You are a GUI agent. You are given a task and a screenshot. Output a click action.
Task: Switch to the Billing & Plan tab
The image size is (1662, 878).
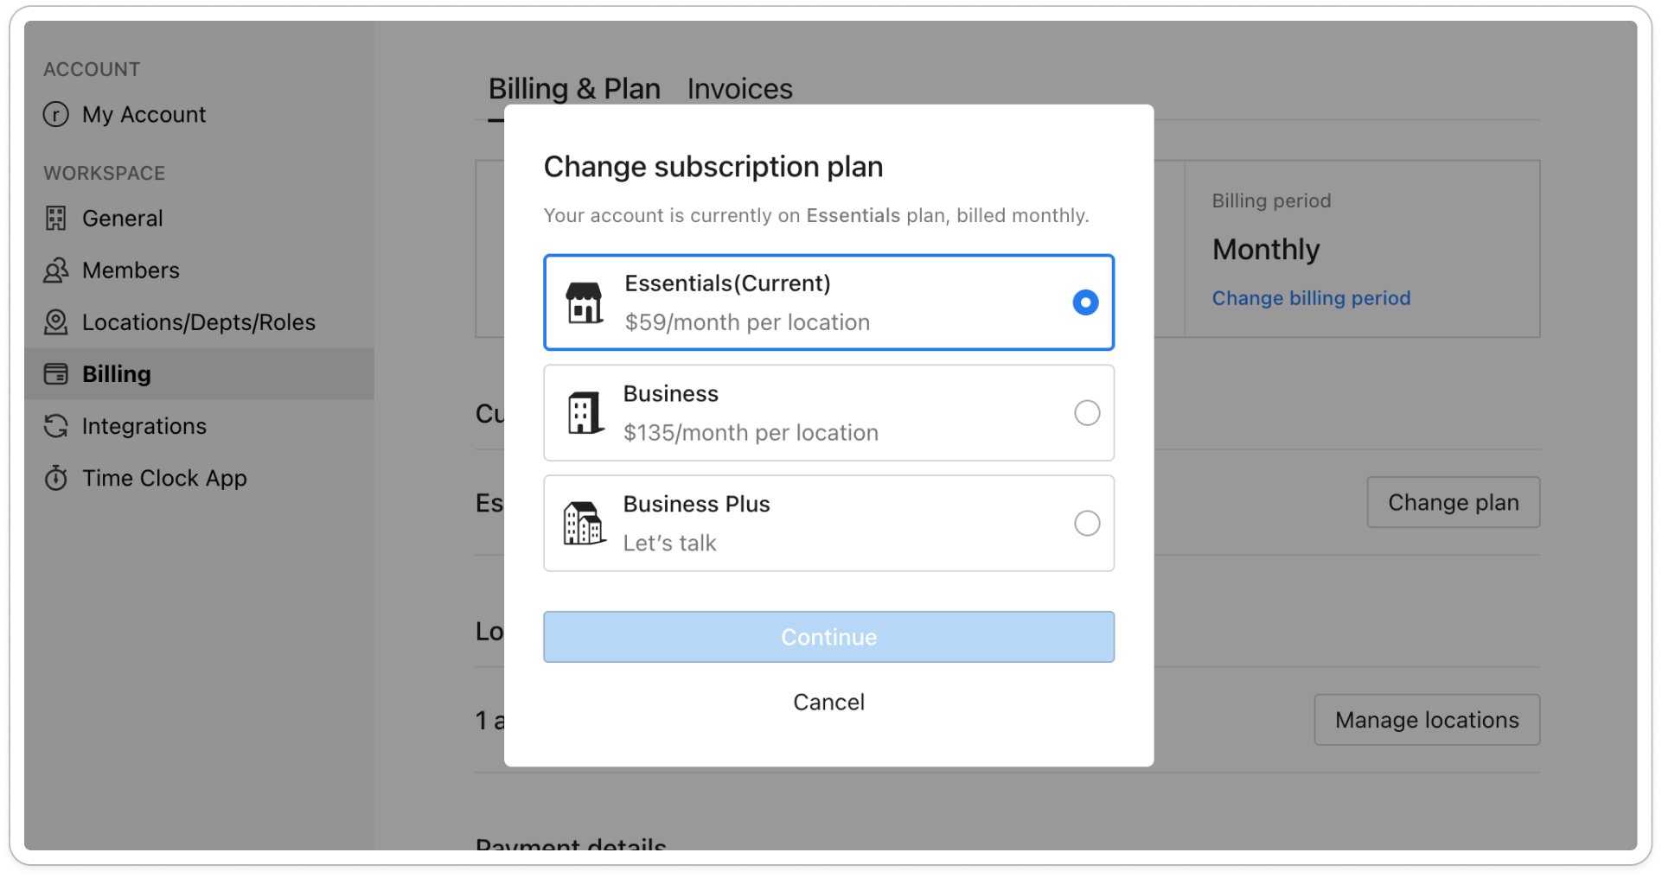coord(574,89)
